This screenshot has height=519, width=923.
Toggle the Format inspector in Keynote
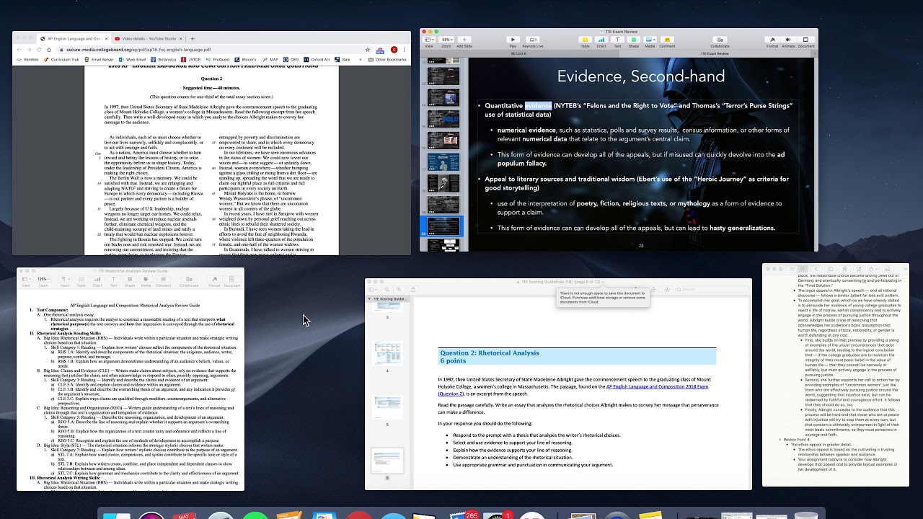pos(772,41)
